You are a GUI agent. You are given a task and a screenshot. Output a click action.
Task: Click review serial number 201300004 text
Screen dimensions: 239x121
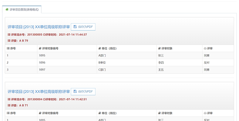point(35,99)
